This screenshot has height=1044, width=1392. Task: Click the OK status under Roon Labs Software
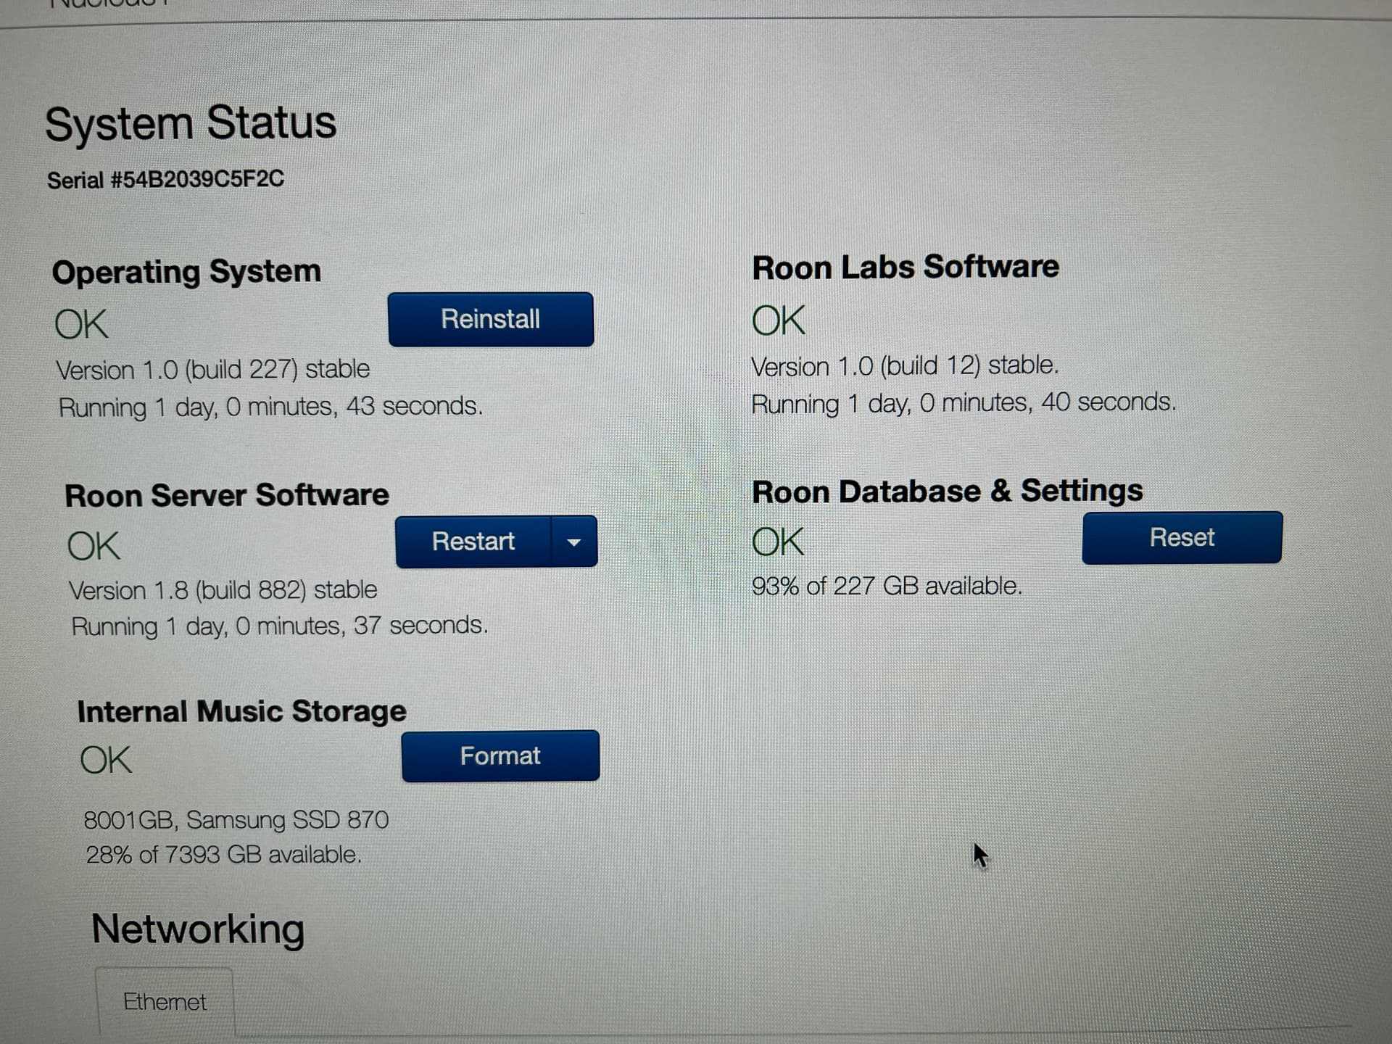779,320
